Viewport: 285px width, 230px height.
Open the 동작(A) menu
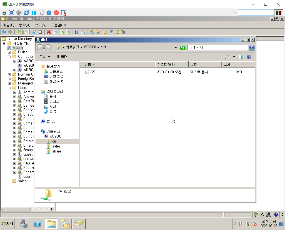(25, 25)
